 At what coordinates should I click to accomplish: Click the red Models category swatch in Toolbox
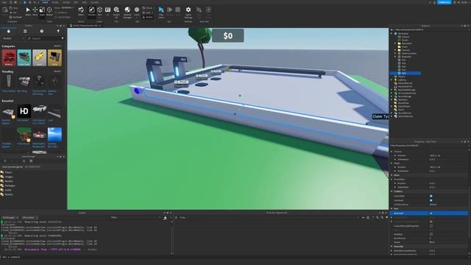point(9,57)
